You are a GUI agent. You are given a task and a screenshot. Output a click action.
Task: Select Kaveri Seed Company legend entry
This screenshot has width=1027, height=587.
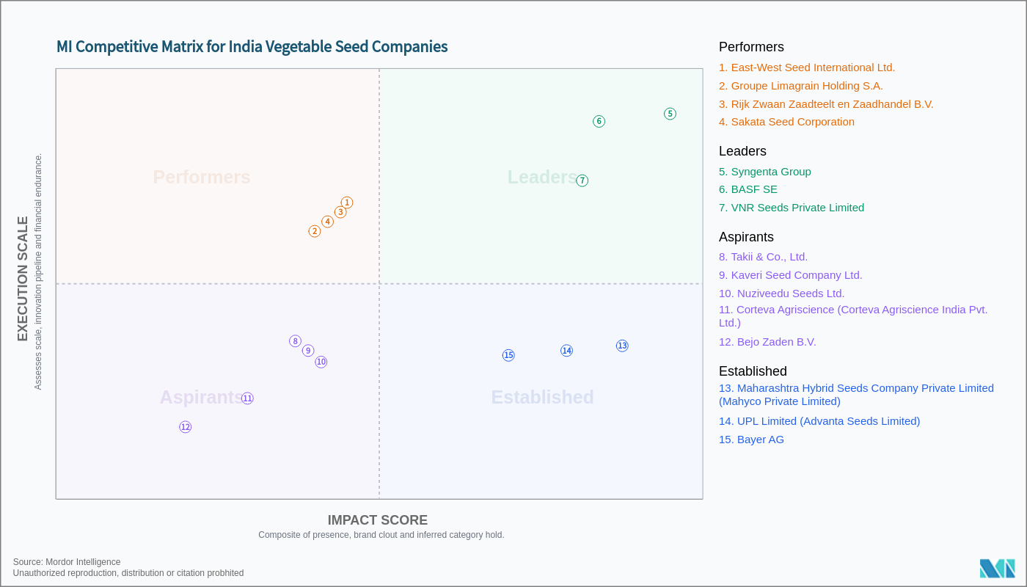(x=790, y=275)
